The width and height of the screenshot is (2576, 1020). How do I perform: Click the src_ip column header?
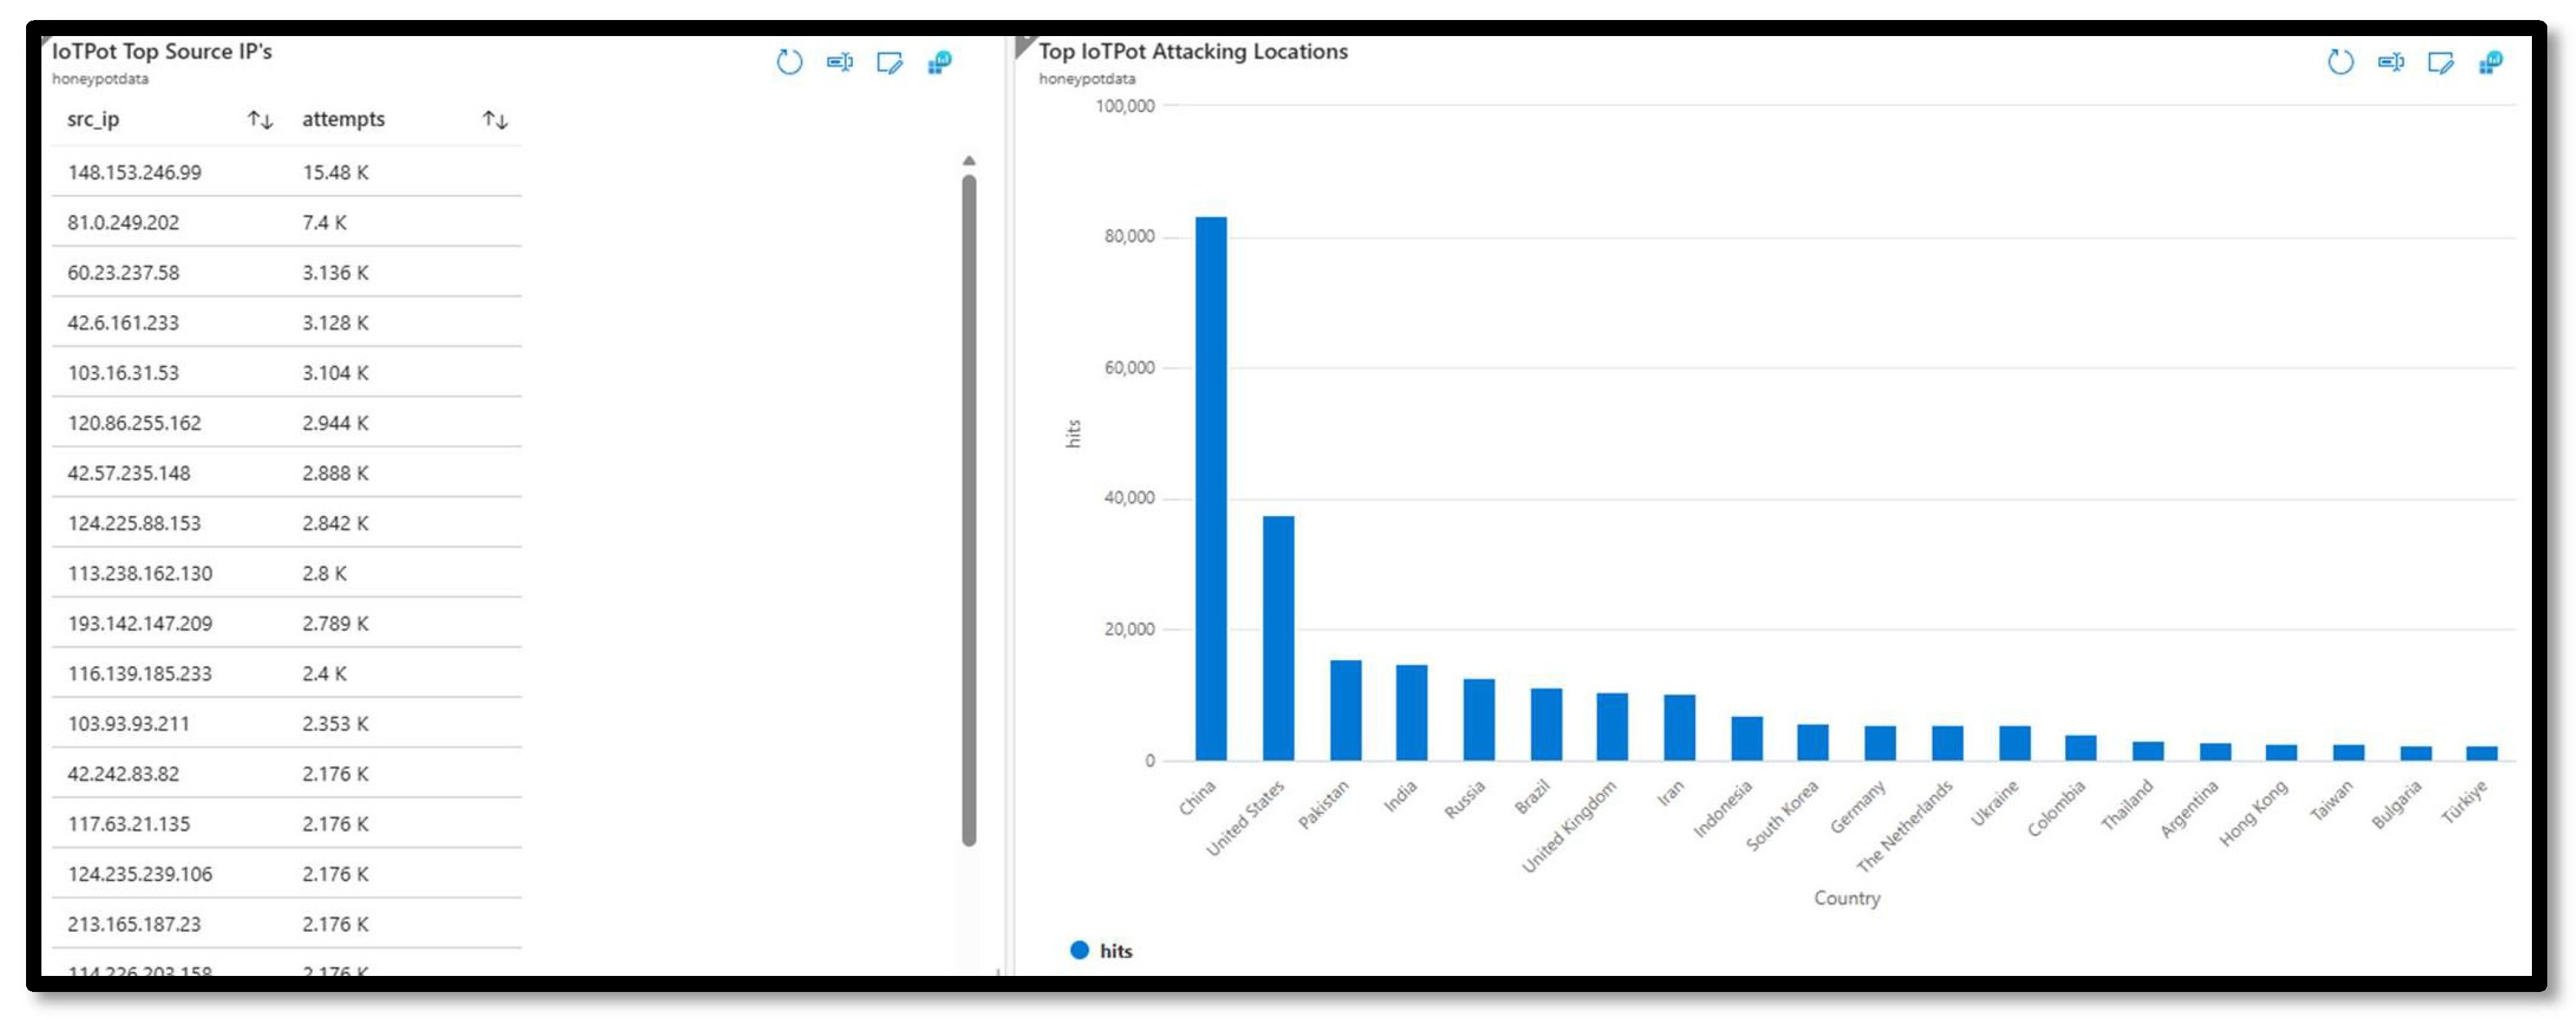coord(93,119)
